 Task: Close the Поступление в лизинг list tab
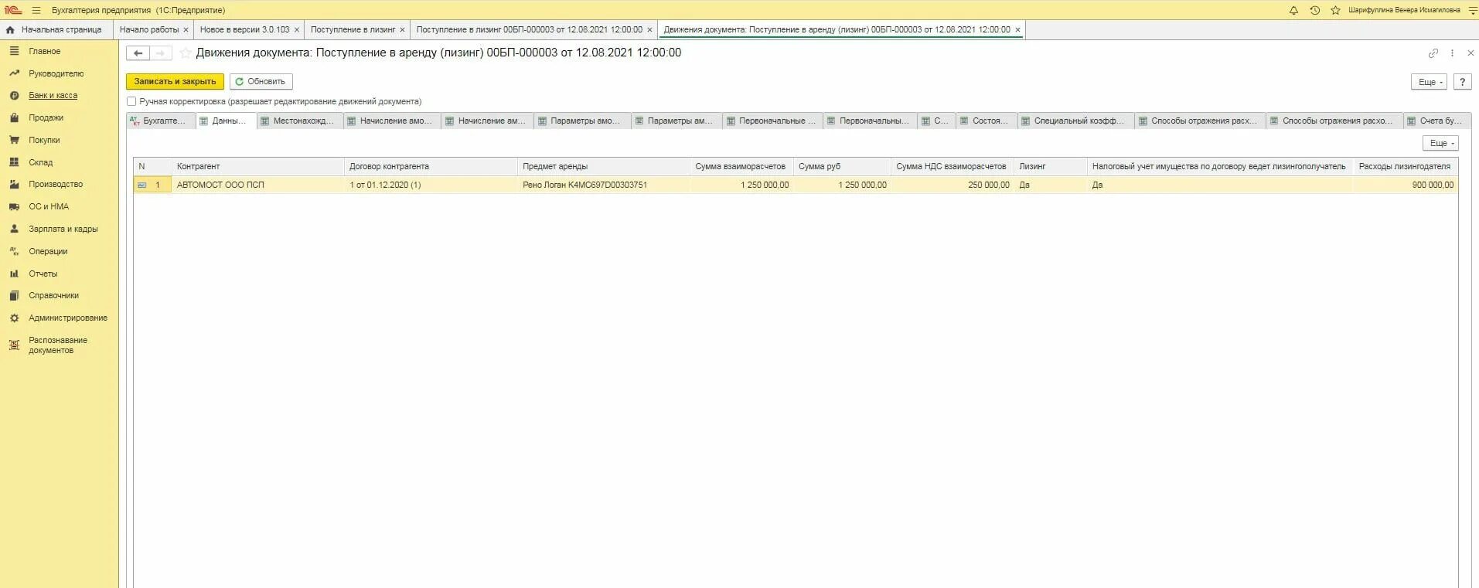[402, 30]
